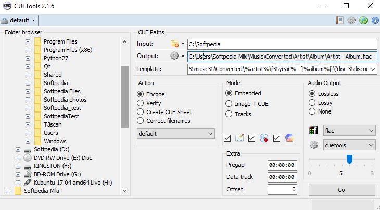Click the Input path field
The height and width of the screenshot is (210, 380).
click(282, 44)
